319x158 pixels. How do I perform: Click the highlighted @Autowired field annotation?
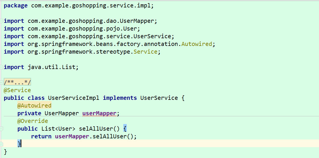(34, 106)
